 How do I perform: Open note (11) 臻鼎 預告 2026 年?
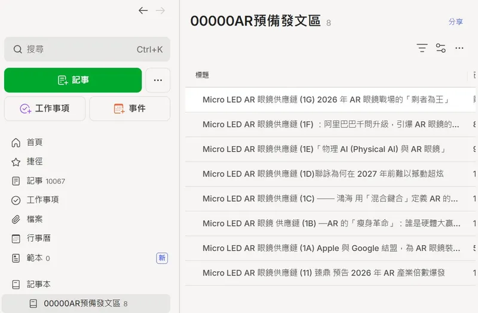(x=330, y=273)
